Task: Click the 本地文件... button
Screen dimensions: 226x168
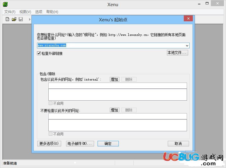Action: (177, 53)
